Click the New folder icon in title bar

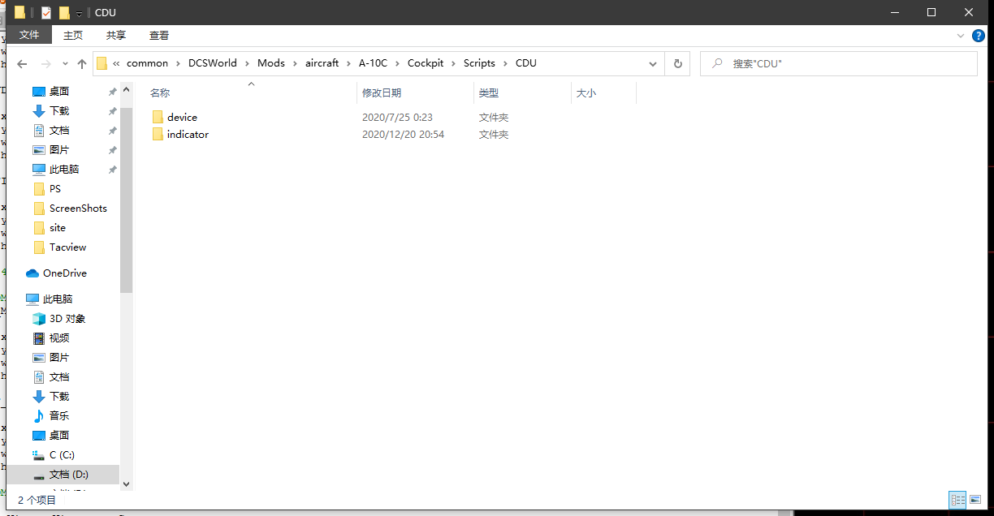click(x=64, y=12)
